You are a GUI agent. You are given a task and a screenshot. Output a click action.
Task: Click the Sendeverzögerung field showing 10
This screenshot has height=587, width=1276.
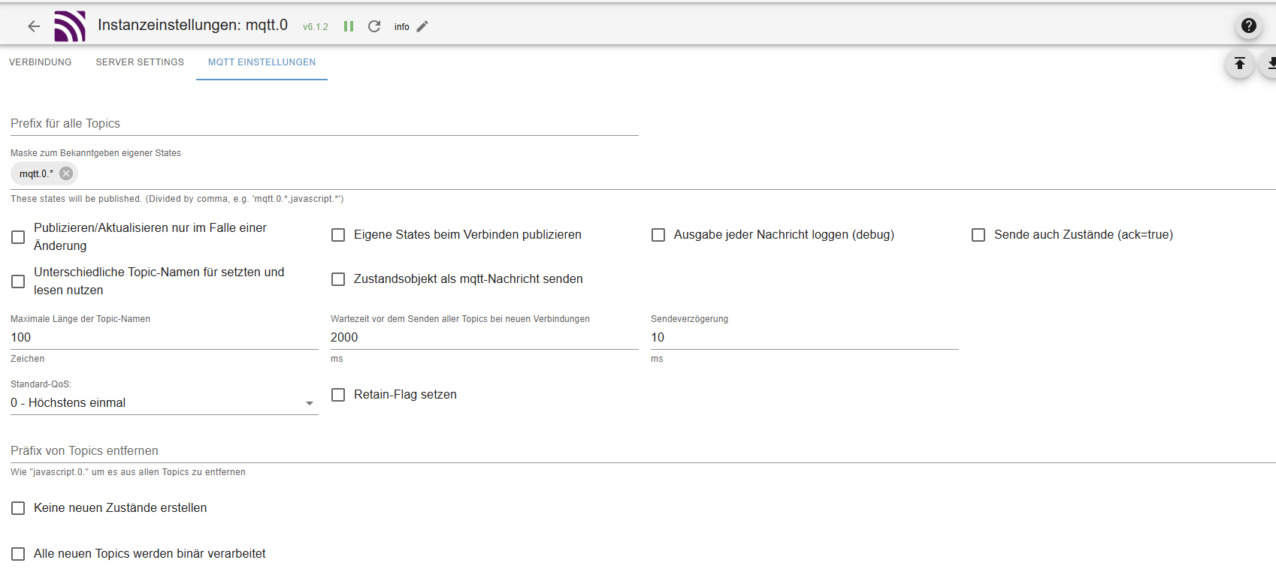tap(805, 338)
